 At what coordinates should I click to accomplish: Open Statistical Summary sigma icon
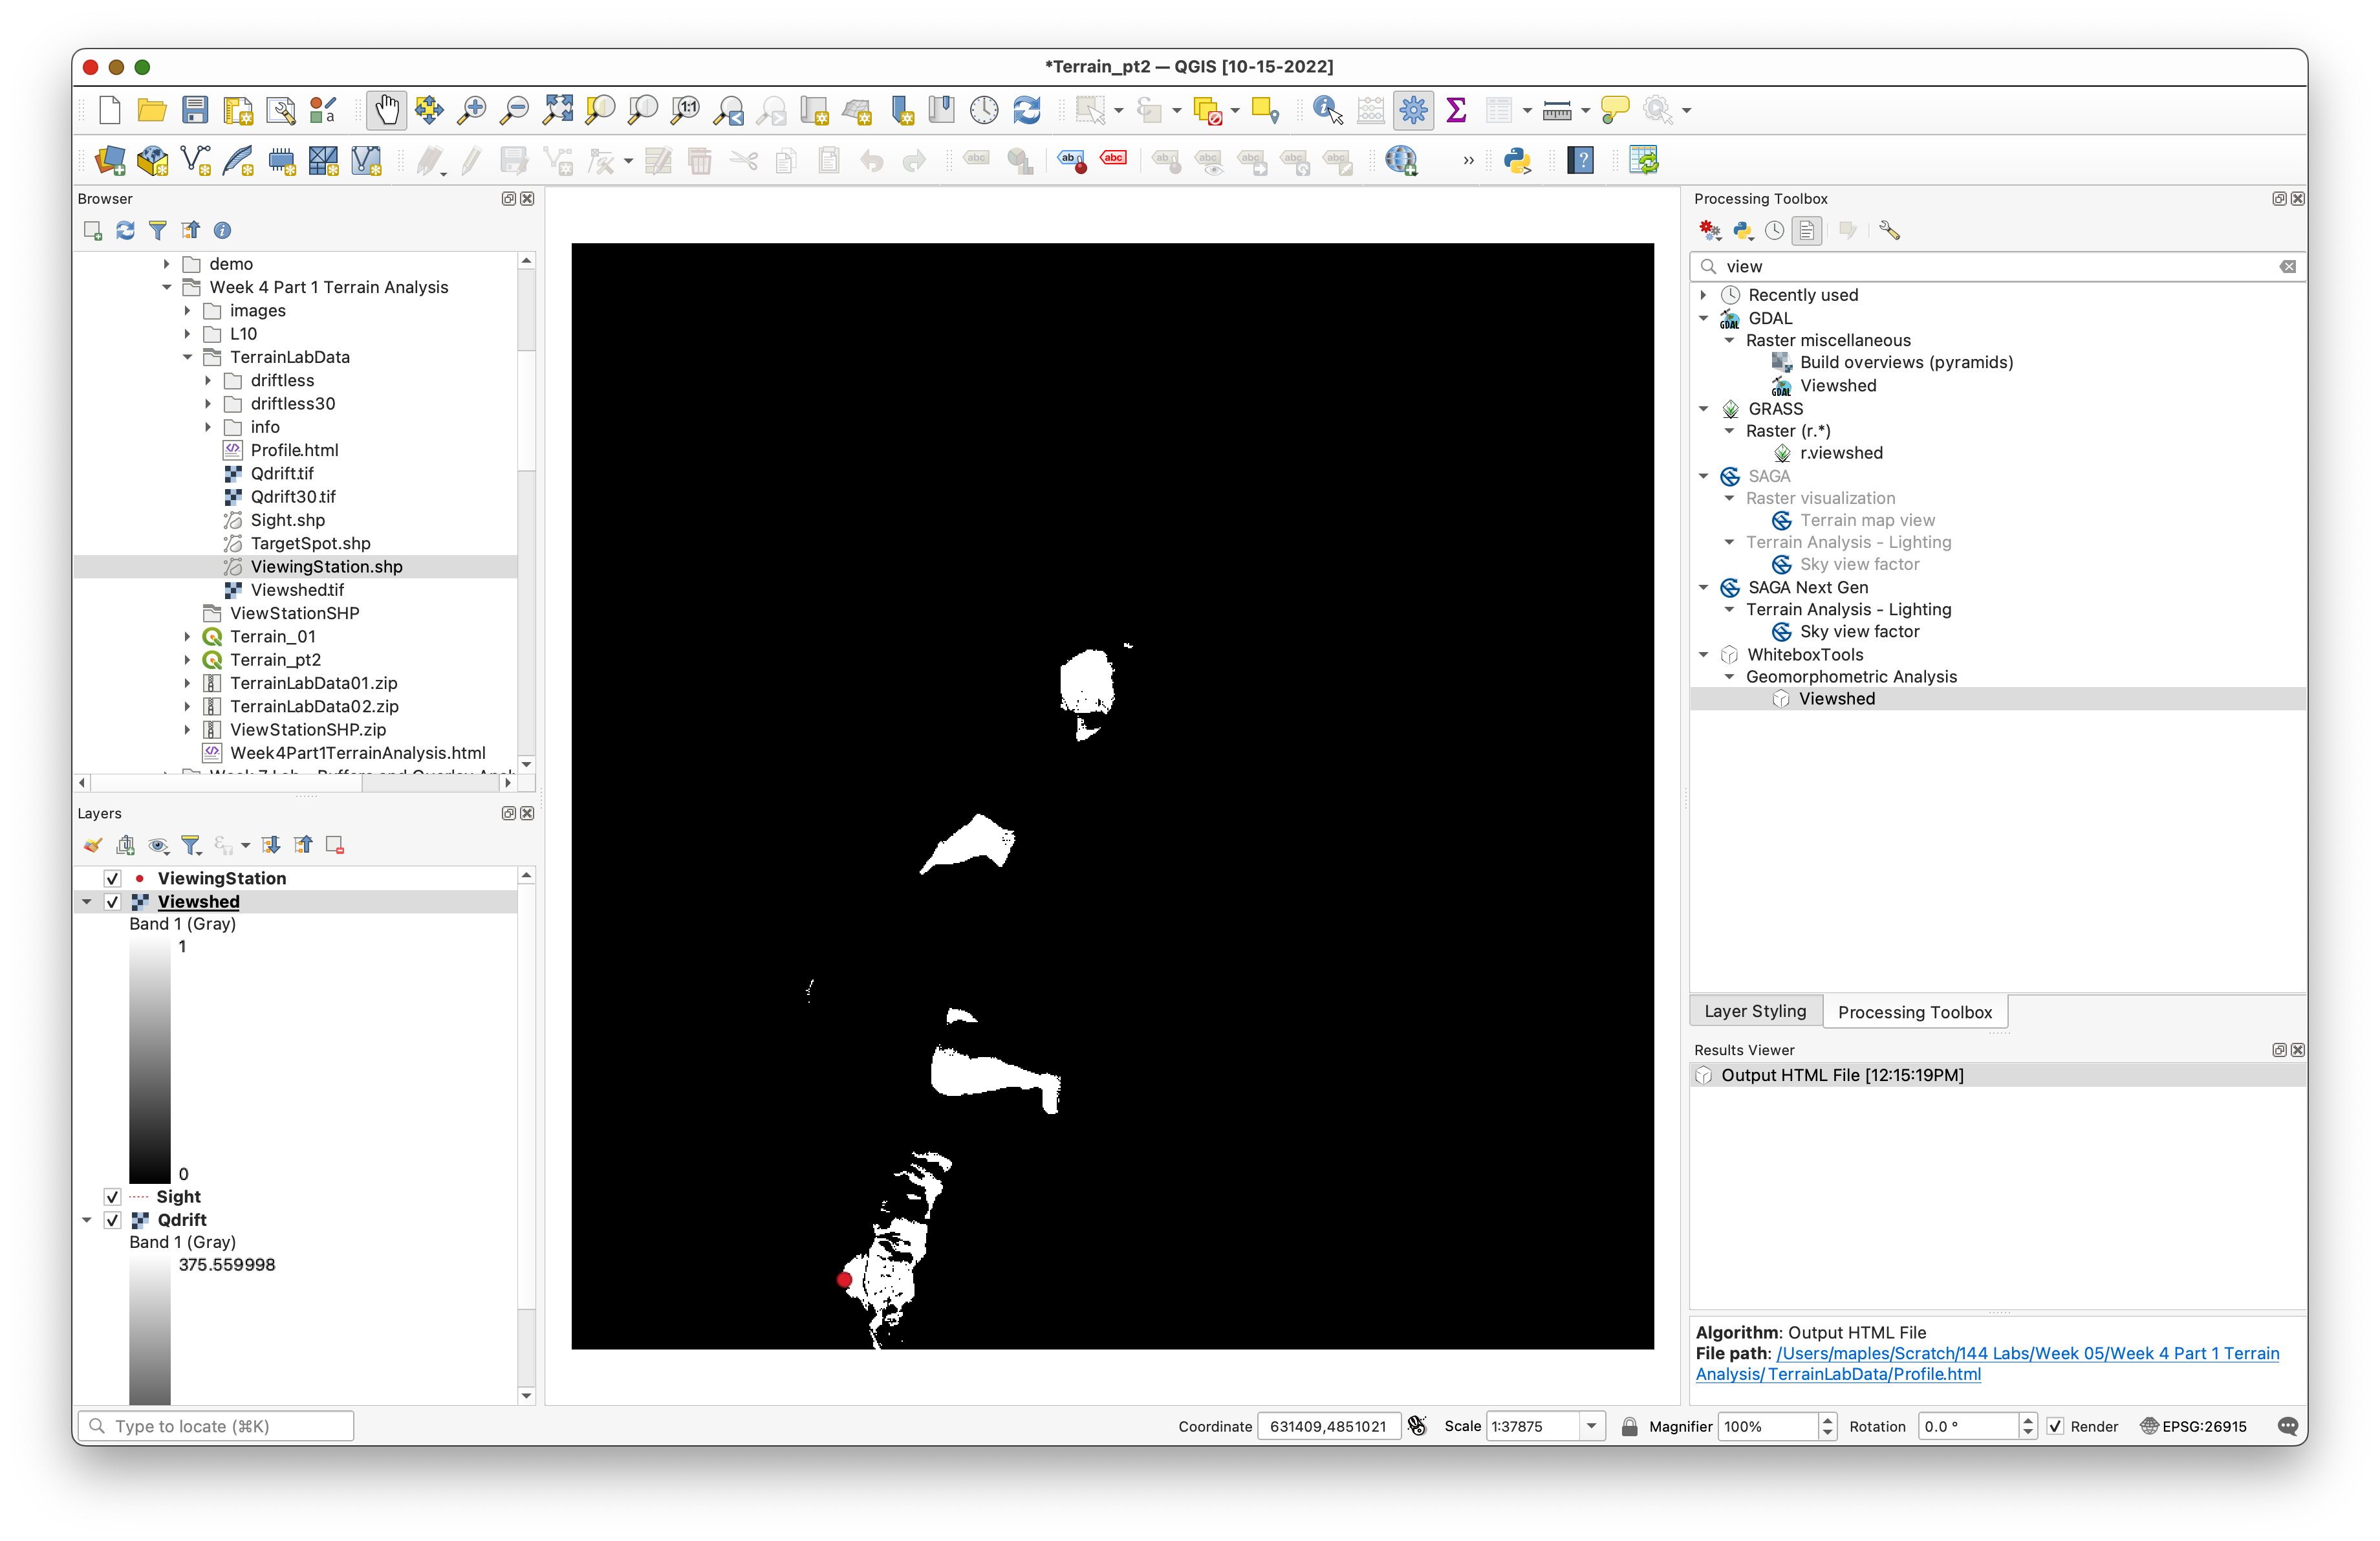(1456, 110)
